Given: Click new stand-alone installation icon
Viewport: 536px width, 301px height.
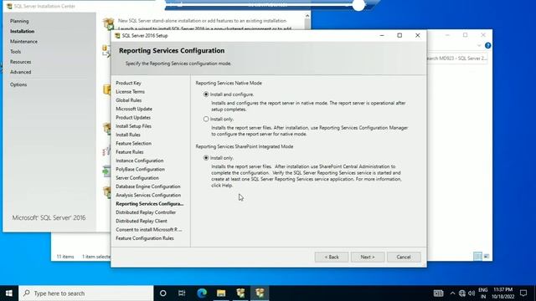Looking at the screenshot, I should pyautogui.click(x=108, y=24).
